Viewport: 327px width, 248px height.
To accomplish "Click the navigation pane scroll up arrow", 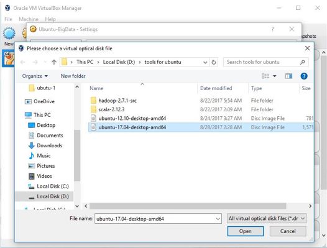I will point(77,87).
